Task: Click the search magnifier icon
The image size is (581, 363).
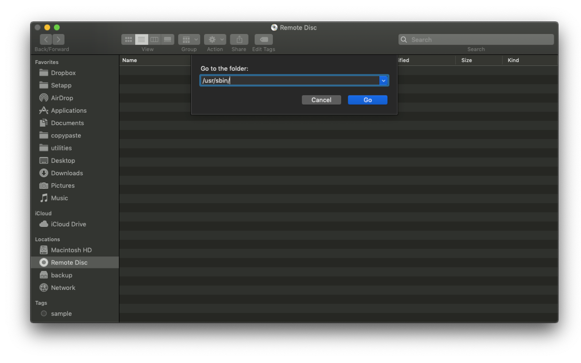Action: pyautogui.click(x=404, y=40)
